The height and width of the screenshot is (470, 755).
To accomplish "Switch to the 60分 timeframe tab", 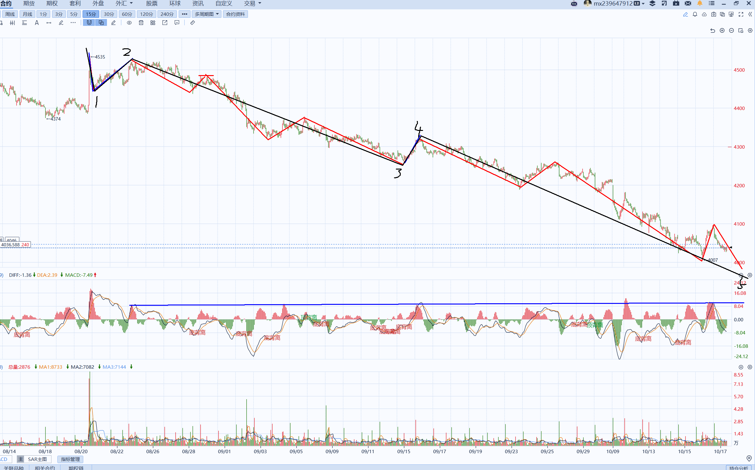I will (x=127, y=14).
